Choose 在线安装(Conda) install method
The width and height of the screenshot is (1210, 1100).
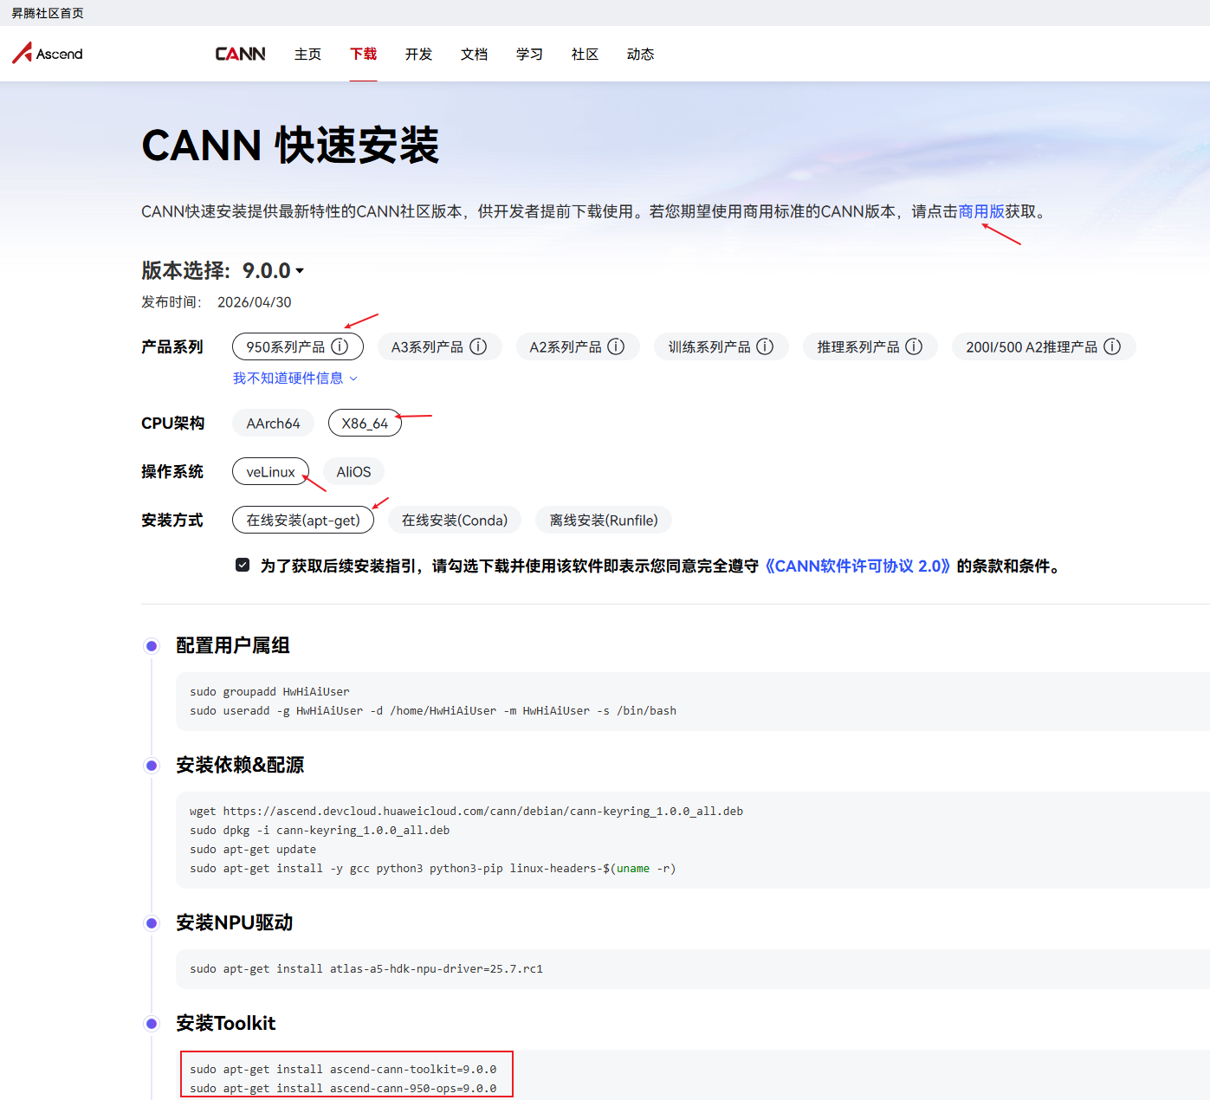pos(455,520)
